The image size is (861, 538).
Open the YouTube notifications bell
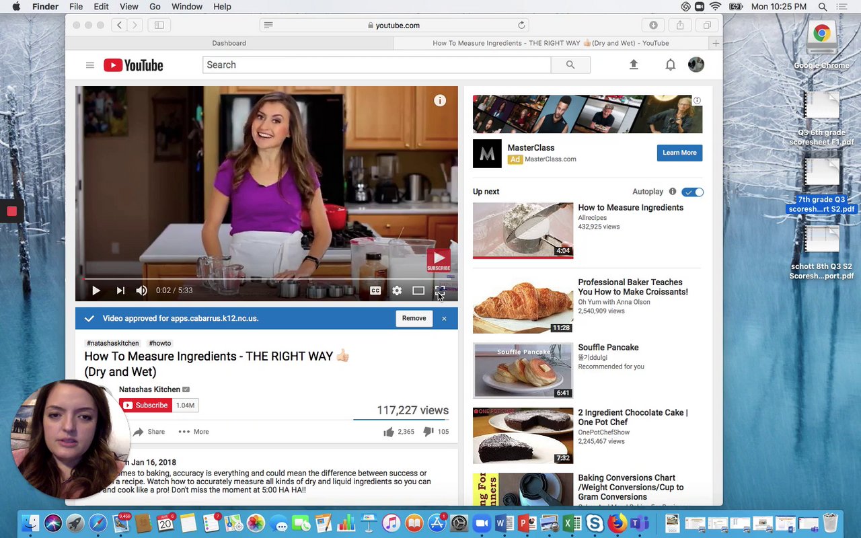coord(671,65)
